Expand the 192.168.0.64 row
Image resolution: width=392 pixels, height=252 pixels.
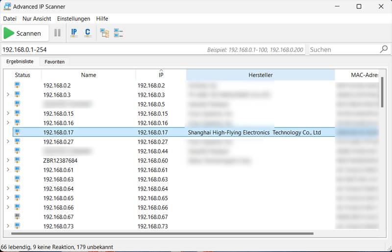click(8, 188)
